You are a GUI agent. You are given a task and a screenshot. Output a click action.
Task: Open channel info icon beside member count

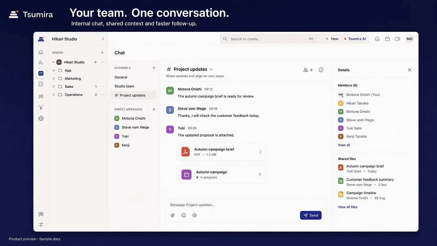coord(321,70)
